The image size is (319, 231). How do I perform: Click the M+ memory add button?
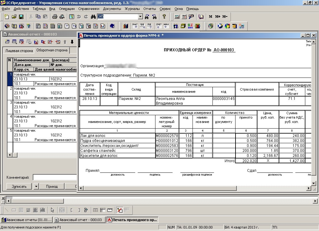pos(218,17)
